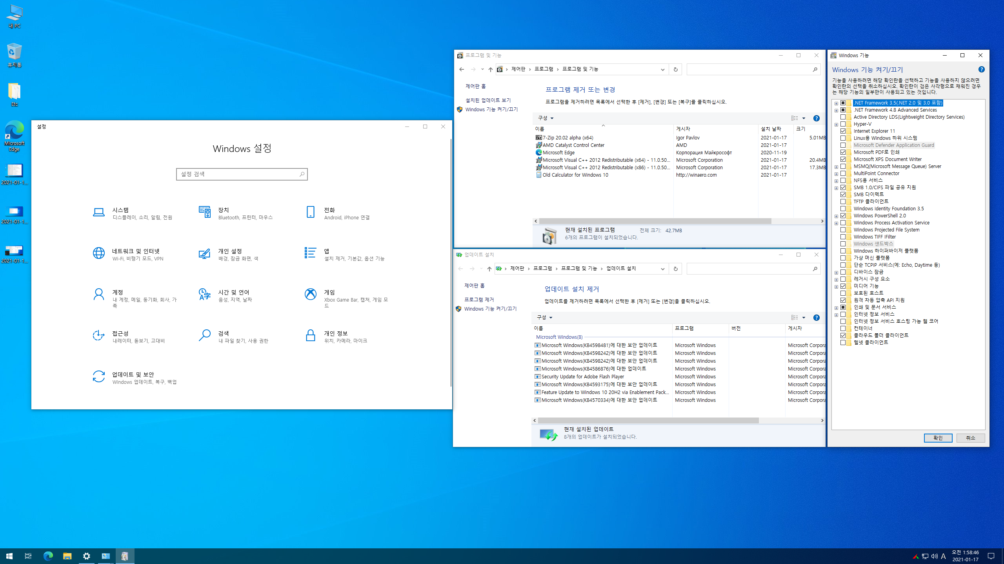The image size is (1004, 564).
Task: Click the up-arrow in 업데이트 설치 window
Action: point(489,269)
